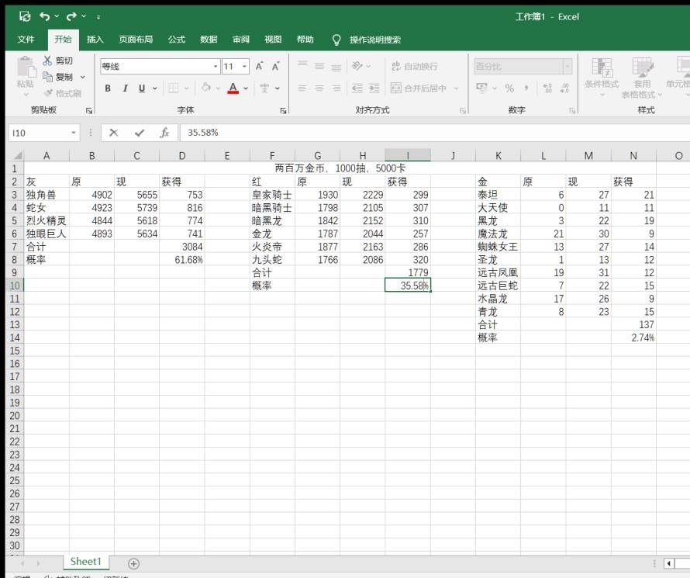
Task: Click the Redo arrow icon
Action: tap(71, 17)
